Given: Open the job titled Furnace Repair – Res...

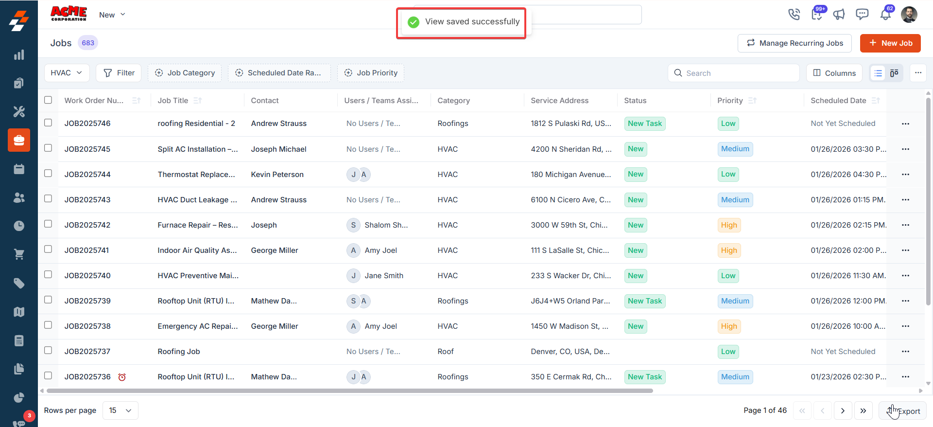Looking at the screenshot, I should (198, 225).
